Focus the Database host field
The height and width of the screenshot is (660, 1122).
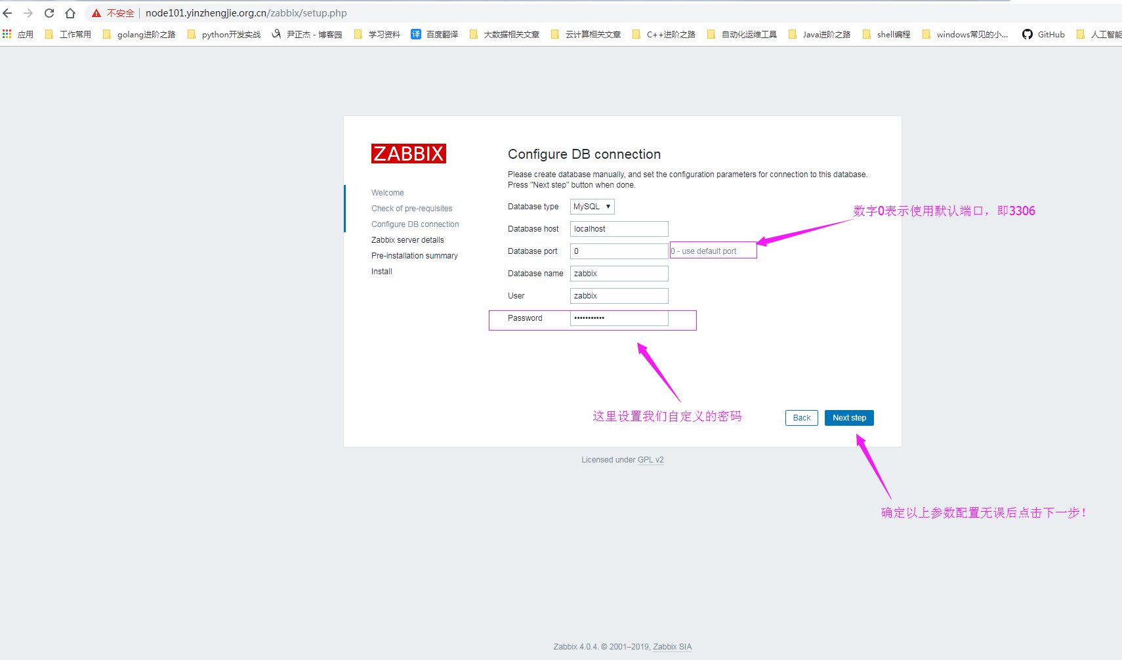(619, 229)
